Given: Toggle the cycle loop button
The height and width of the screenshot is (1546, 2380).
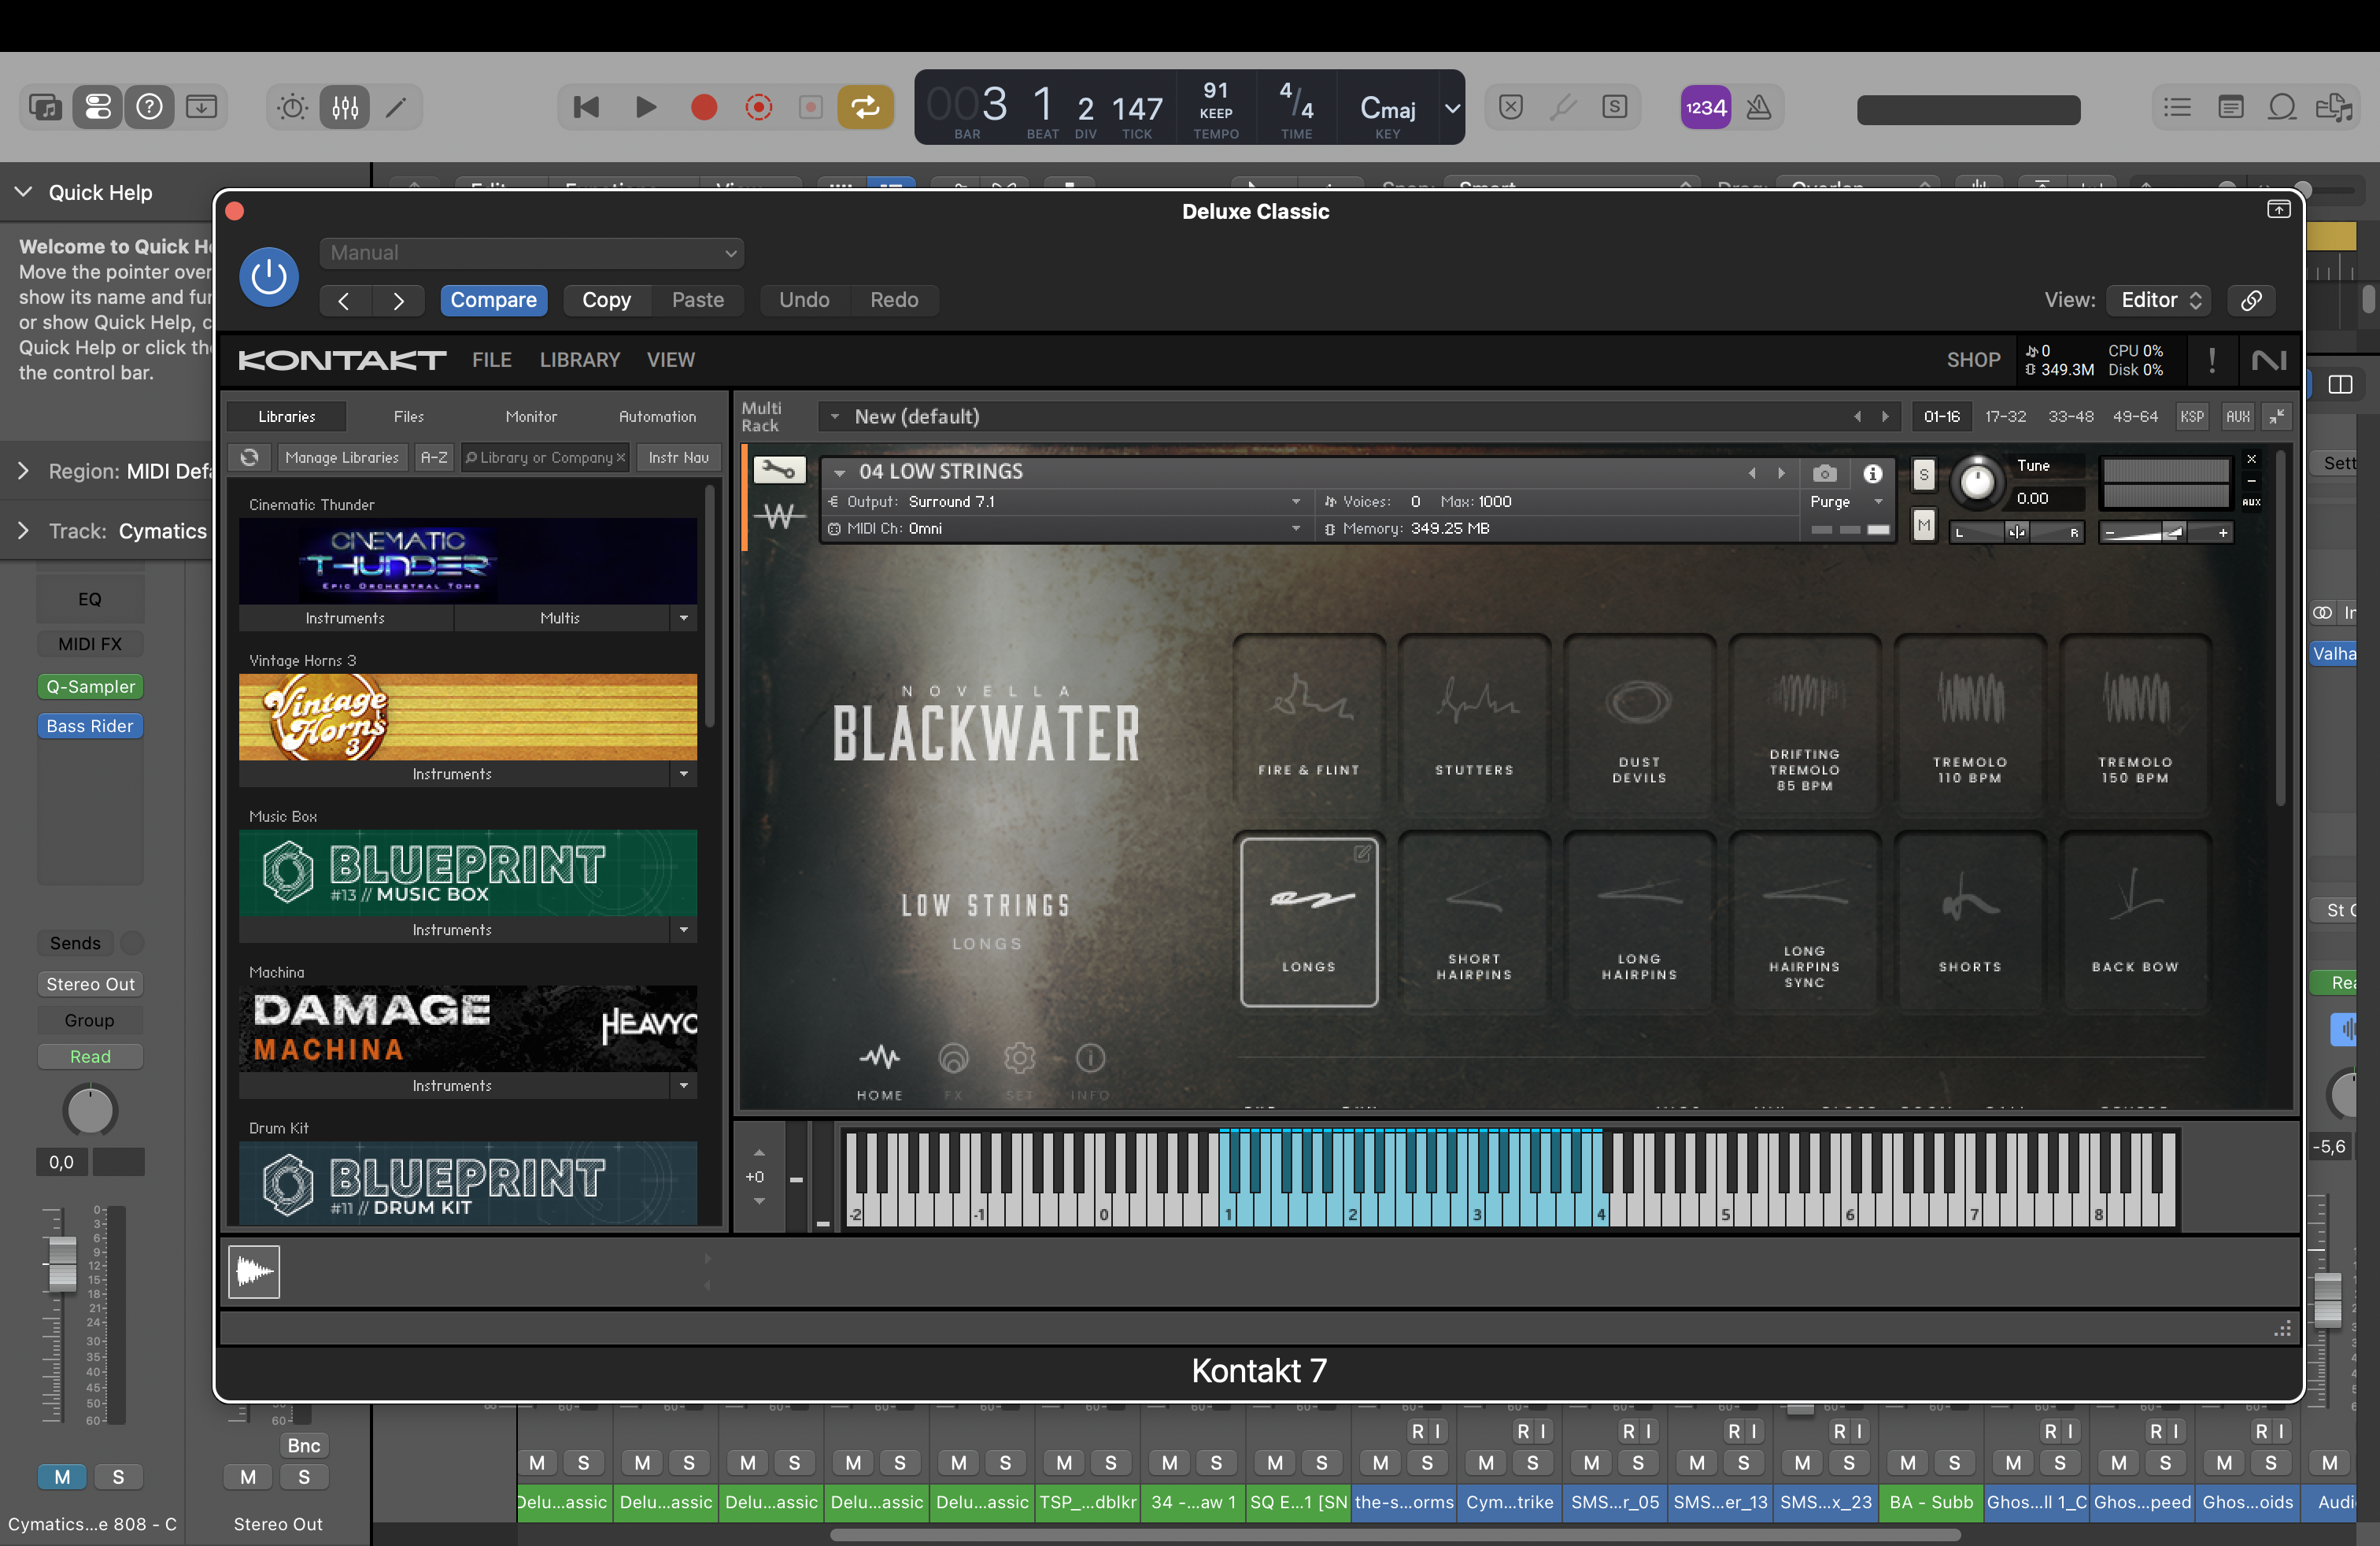Looking at the screenshot, I should [x=865, y=107].
